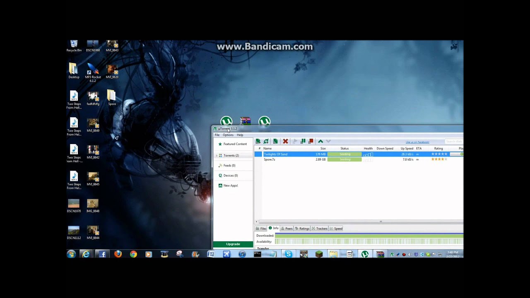Viewport: 530px width, 298px height.
Task: Click the green Move Up Queue arrow
Action: pyautogui.click(x=320, y=142)
